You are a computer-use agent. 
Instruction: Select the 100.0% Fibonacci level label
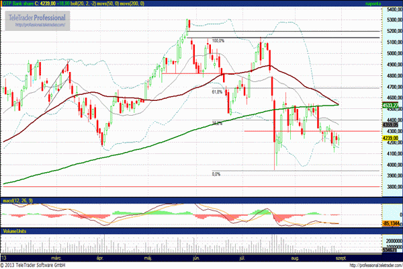(x=218, y=40)
